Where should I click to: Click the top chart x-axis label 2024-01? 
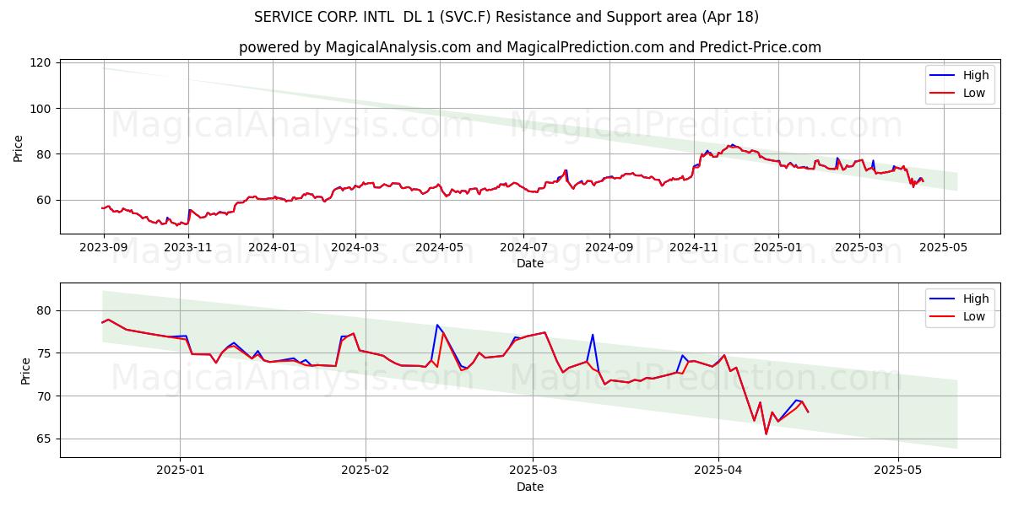point(273,249)
